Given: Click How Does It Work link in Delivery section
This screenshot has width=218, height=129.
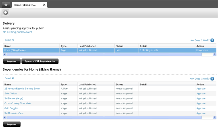Looking at the screenshot, I should 199,40.
